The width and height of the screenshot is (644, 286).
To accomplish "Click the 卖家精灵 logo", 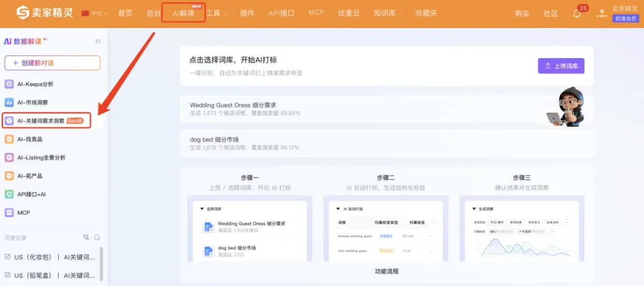I will 45,12.
